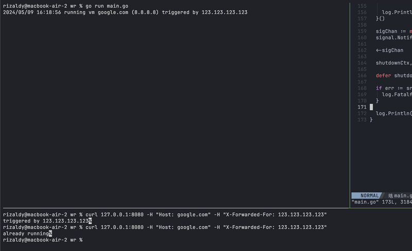This screenshot has width=412, height=251.
Task: Click the main.go file icon in statusline
Action: click(x=390, y=195)
